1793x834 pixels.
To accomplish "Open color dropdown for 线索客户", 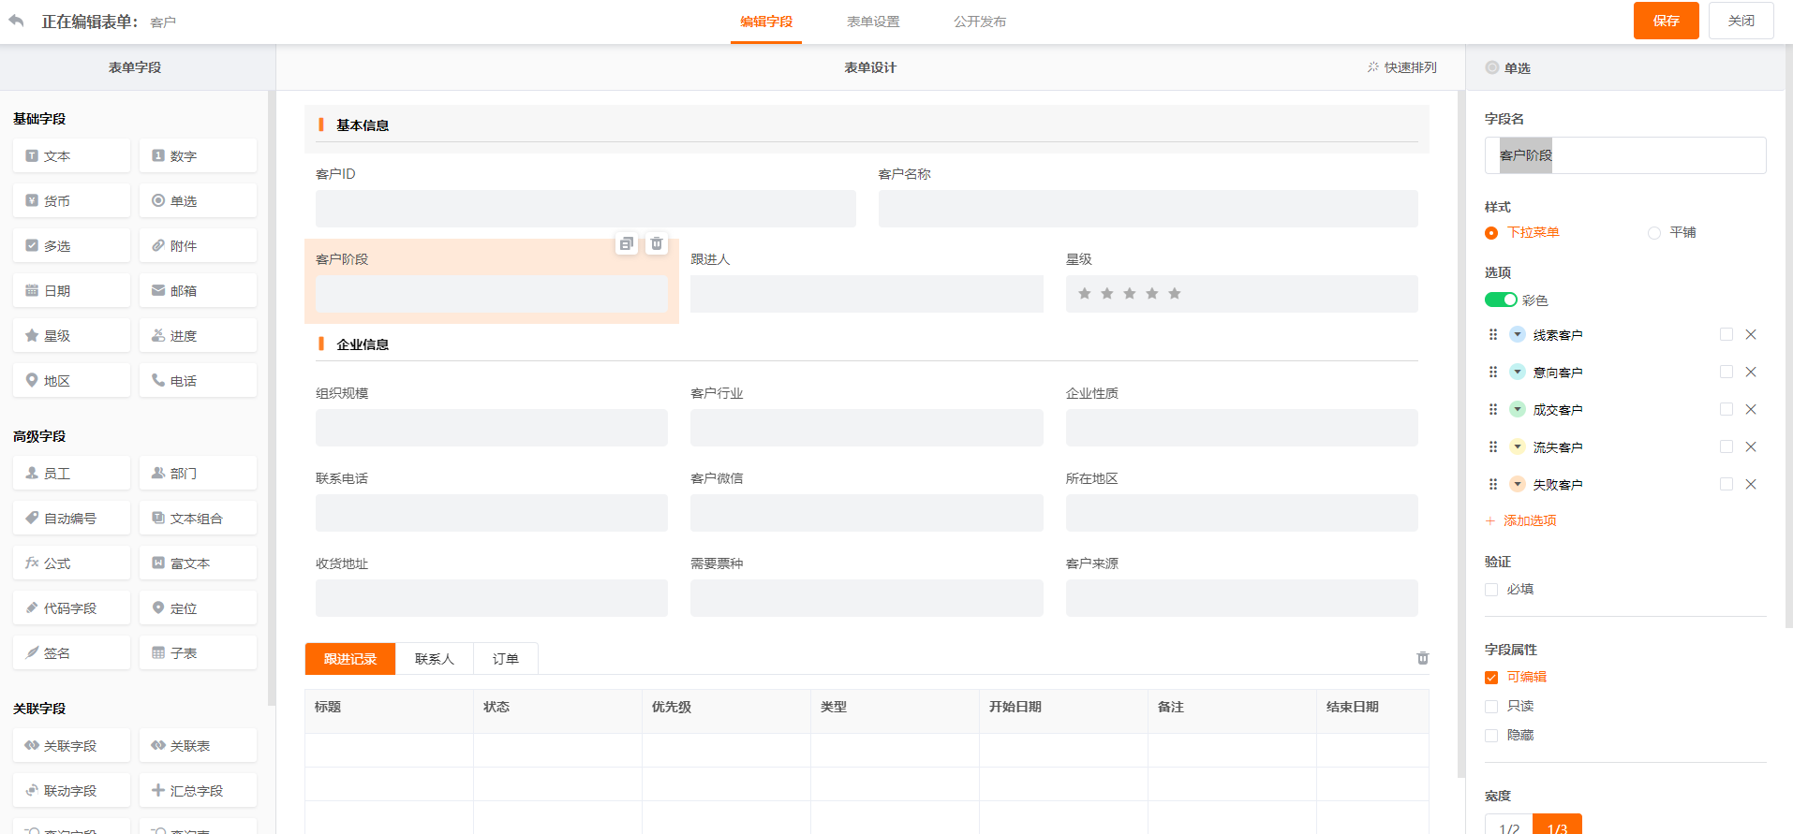I will click(x=1518, y=334).
